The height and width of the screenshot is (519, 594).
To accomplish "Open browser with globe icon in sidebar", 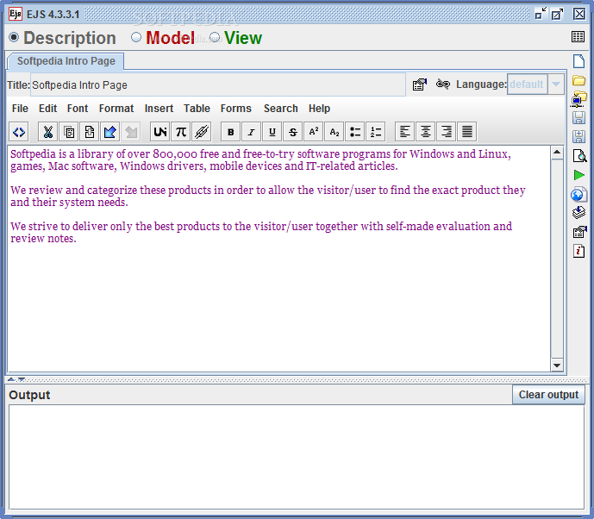I will [x=578, y=194].
